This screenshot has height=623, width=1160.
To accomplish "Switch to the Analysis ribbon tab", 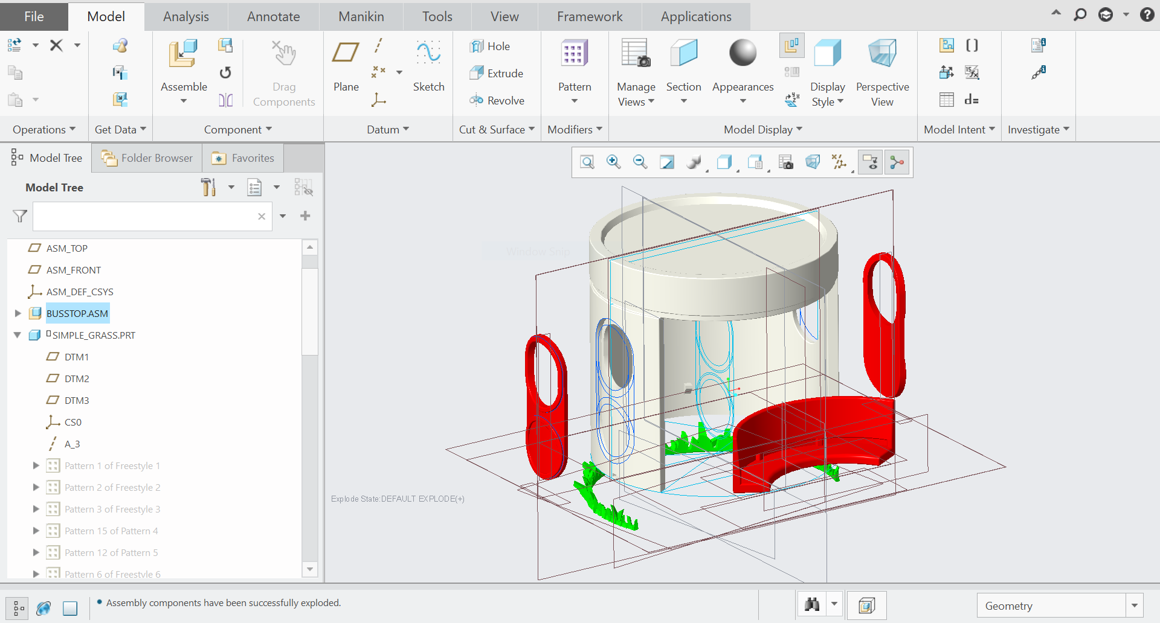I will click(185, 17).
